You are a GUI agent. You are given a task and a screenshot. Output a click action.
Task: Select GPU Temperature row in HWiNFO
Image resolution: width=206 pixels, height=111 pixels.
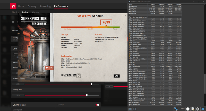[155, 19]
